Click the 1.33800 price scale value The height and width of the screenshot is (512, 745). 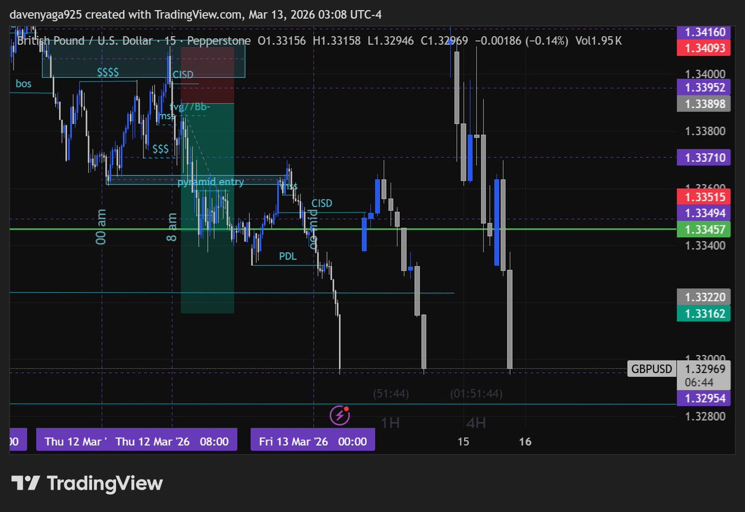tap(705, 132)
